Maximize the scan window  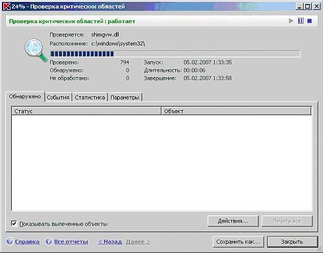point(307,6)
